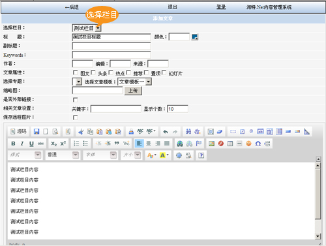The width and height of the screenshot is (326, 246).
Task: Check the 热点 attribute checkbox
Action: point(111,72)
